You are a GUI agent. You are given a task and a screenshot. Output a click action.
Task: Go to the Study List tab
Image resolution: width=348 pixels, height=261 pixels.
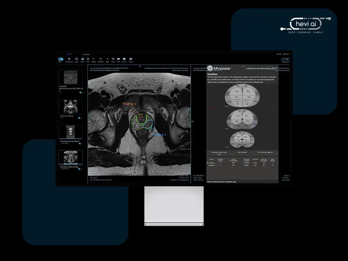pos(86,54)
